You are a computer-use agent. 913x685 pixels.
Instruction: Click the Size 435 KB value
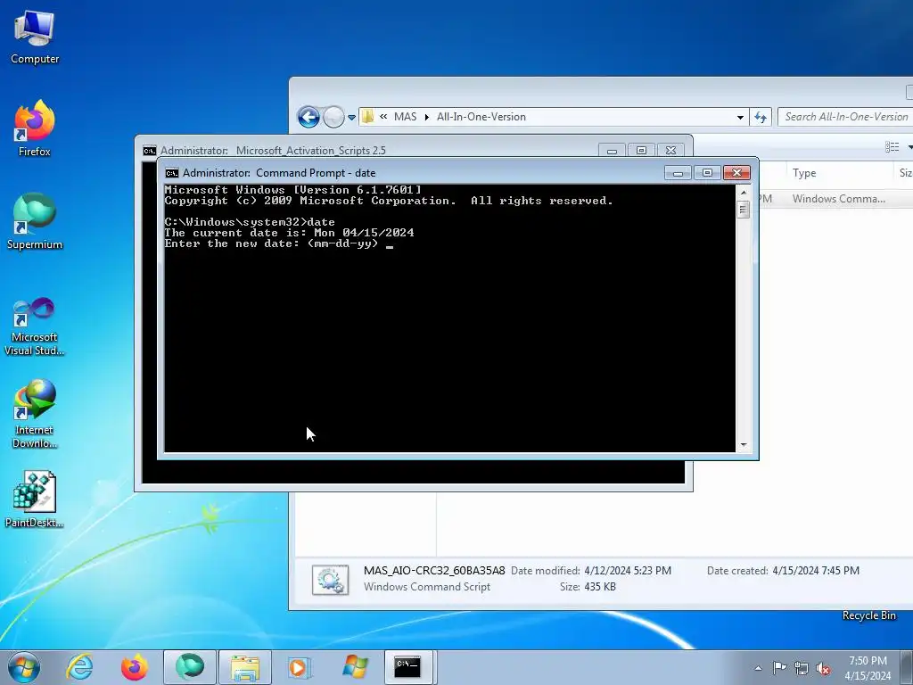click(x=600, y=587)
